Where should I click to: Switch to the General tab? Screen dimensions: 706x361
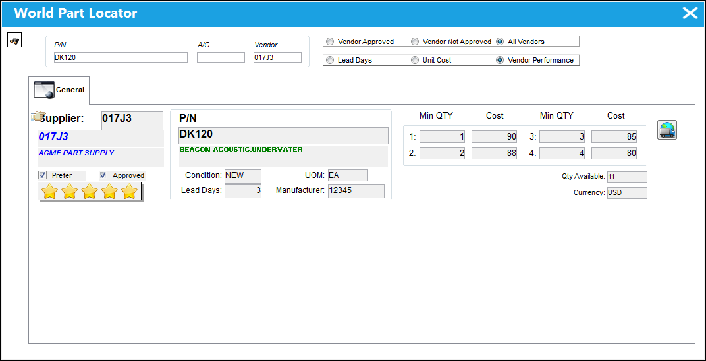(59, 90)
